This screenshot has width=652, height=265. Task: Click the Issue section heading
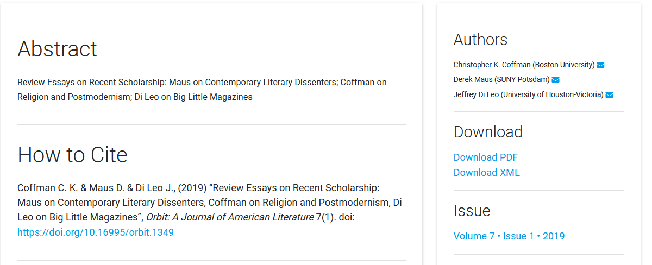point(472,211)
